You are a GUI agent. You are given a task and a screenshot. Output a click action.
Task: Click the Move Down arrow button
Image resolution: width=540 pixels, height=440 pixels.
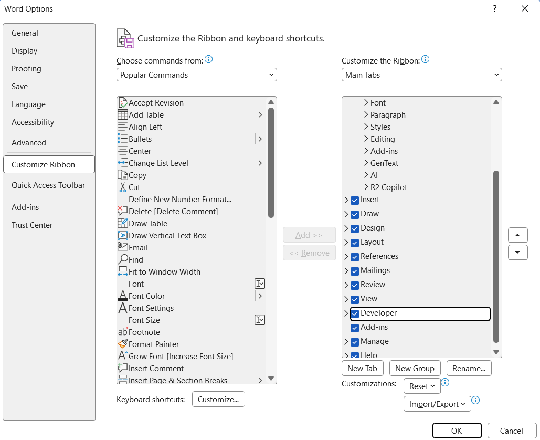pyautogui.click(x=517, y=252)
